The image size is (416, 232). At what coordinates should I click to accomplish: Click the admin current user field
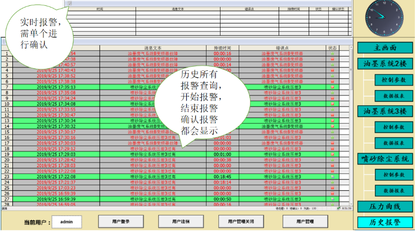(x=66, y=221)
